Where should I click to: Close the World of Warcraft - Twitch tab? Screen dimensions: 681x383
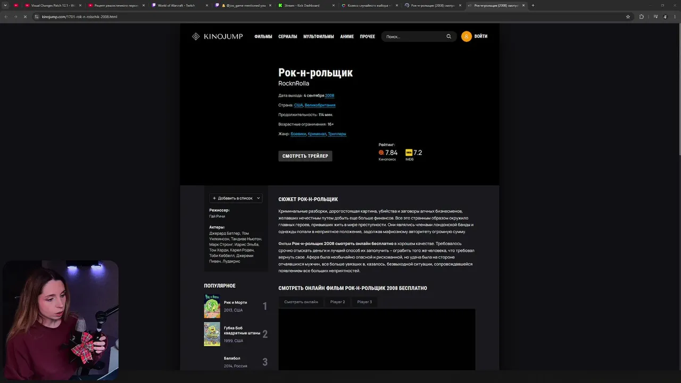pyautogui.click(x=207, y=5)
